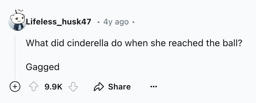256x103 pixels.
Task: Click the Share text label
Action: point(119,87)
